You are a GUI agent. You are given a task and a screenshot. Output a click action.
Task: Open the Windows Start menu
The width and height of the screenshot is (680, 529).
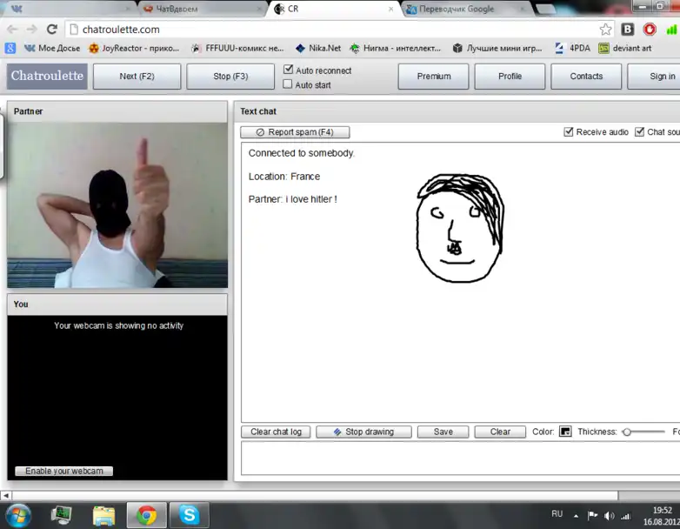(x=17, y=515)
